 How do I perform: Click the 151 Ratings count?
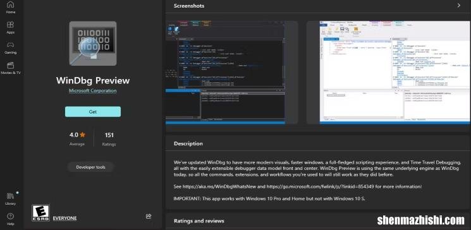[x=109, y=139]
